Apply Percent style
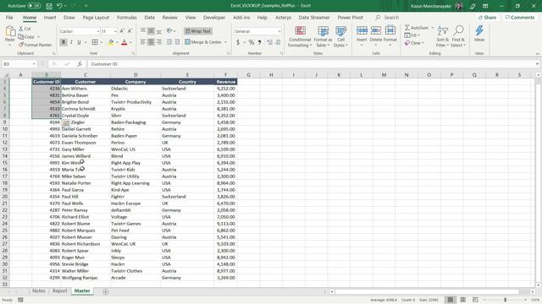This screenshot has height=304, width=542. pos(252,42)
